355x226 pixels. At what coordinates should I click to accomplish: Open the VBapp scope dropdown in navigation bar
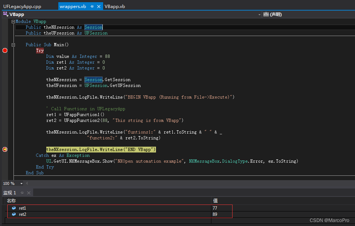coord(259,14)
